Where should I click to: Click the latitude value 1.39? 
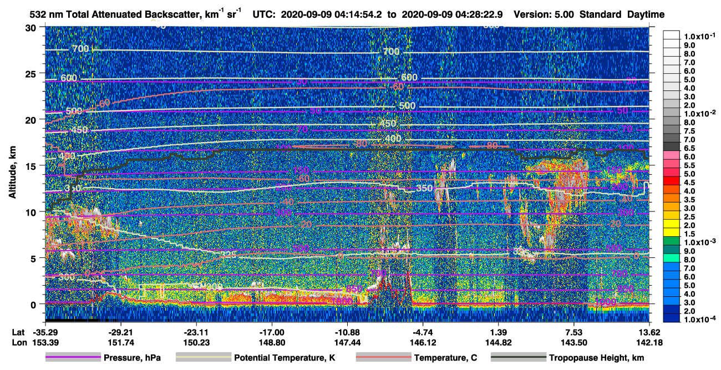click(499, 332)
